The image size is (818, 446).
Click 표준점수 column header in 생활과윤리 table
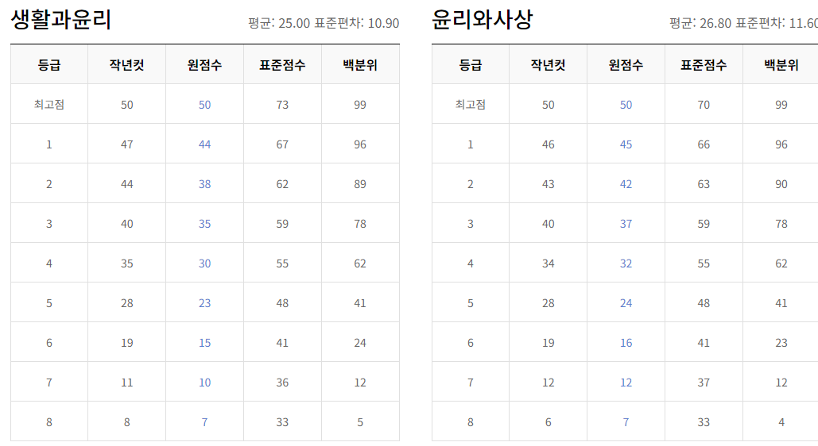pyautogui.click(x=282, y=64)
